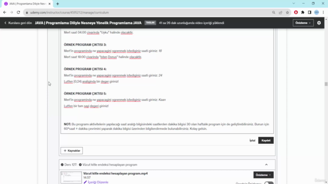Click the TASLAK draft badge
Image resolution: width=328 pixels, height=184 pixels.
(150, 22)
